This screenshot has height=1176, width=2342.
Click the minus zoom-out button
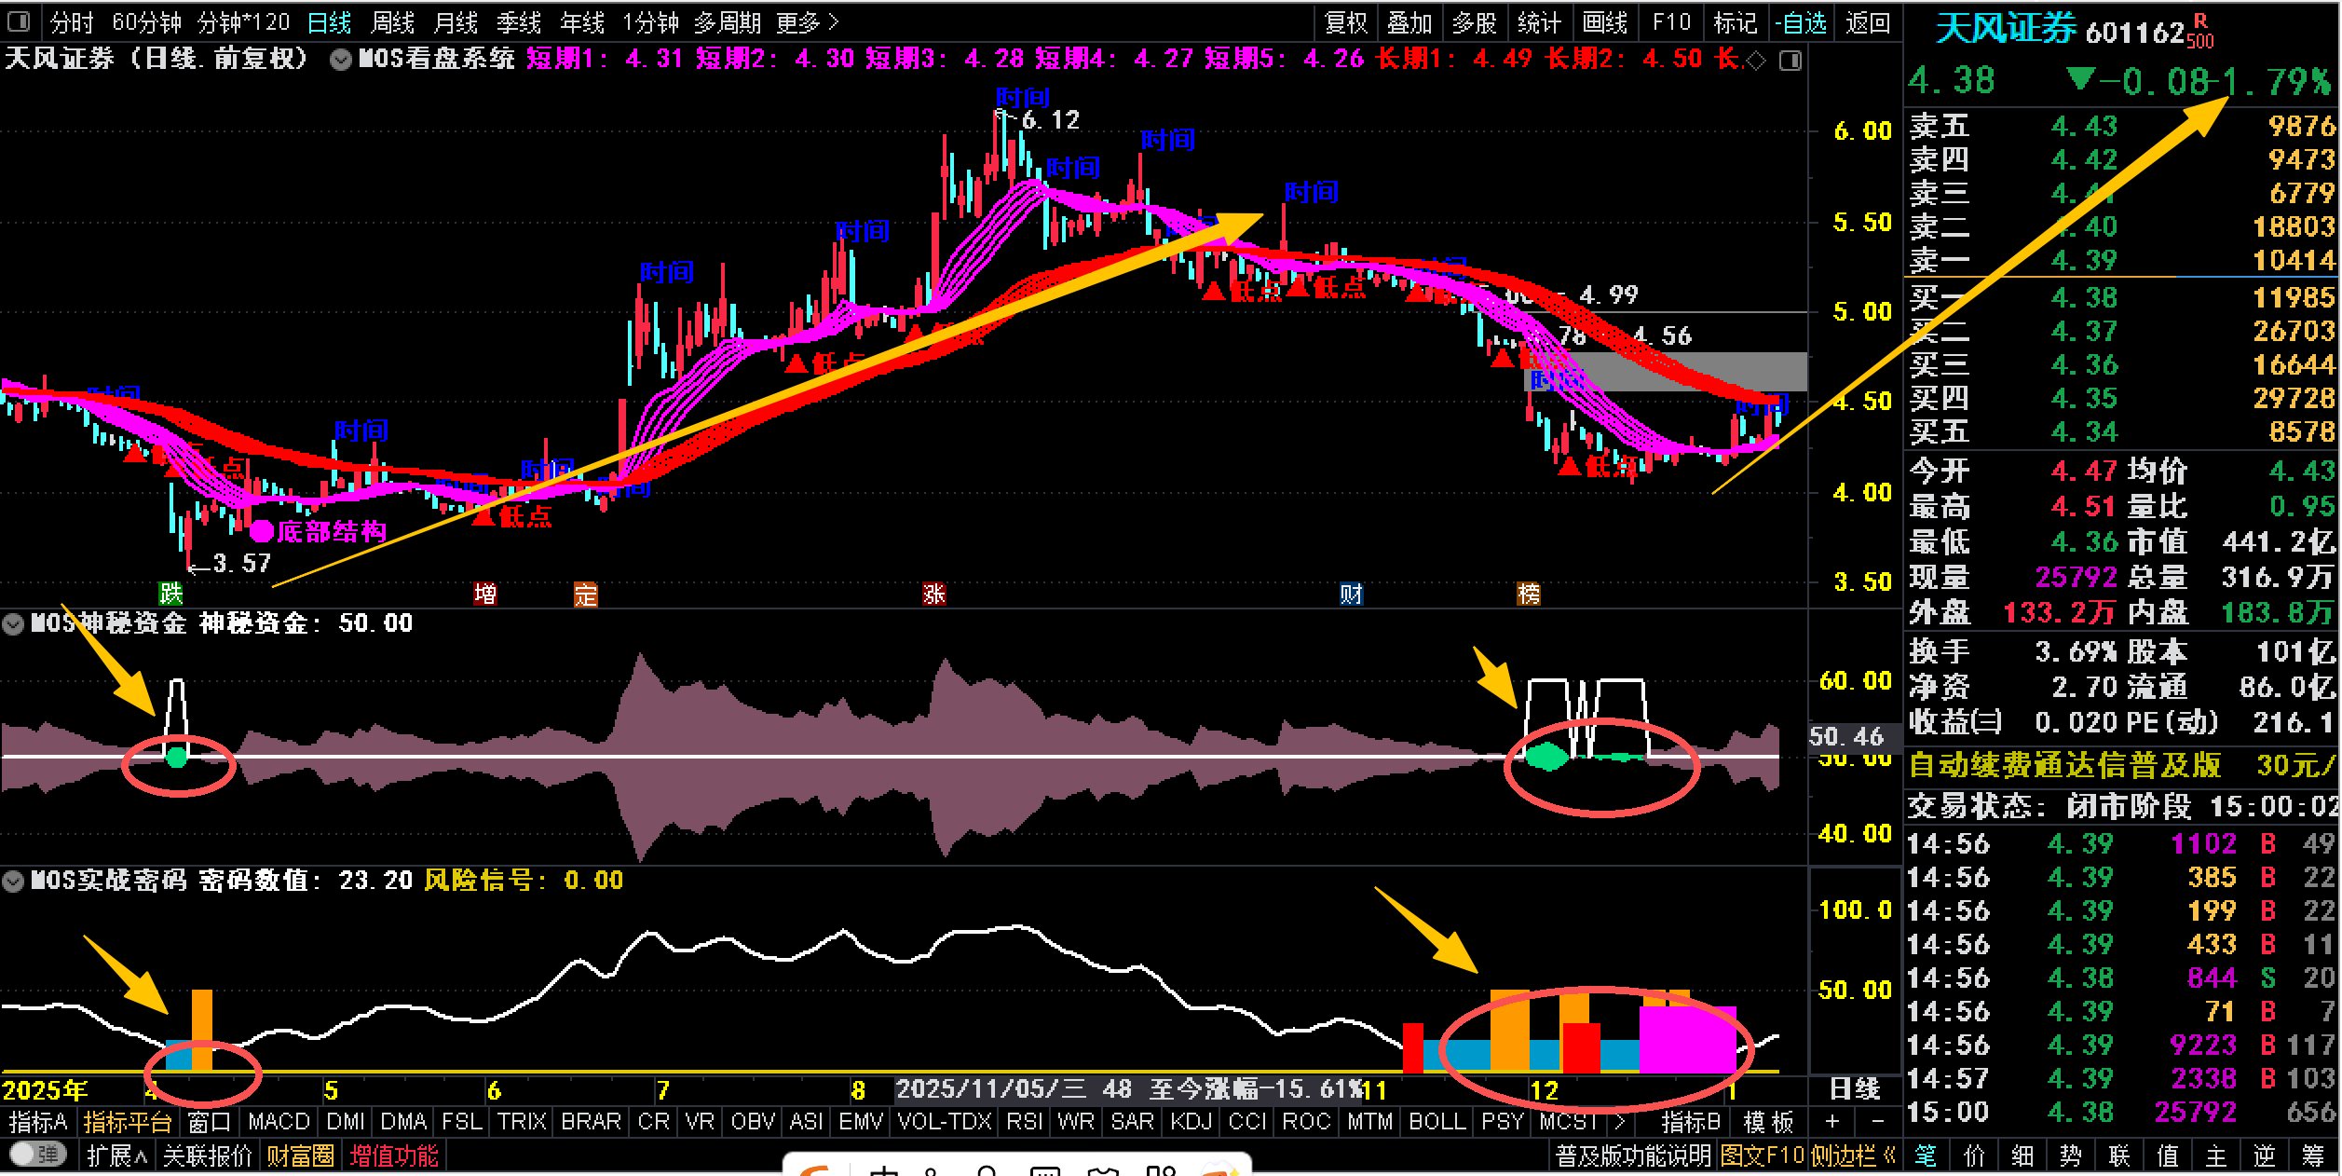click(x=1878, y=1122)
